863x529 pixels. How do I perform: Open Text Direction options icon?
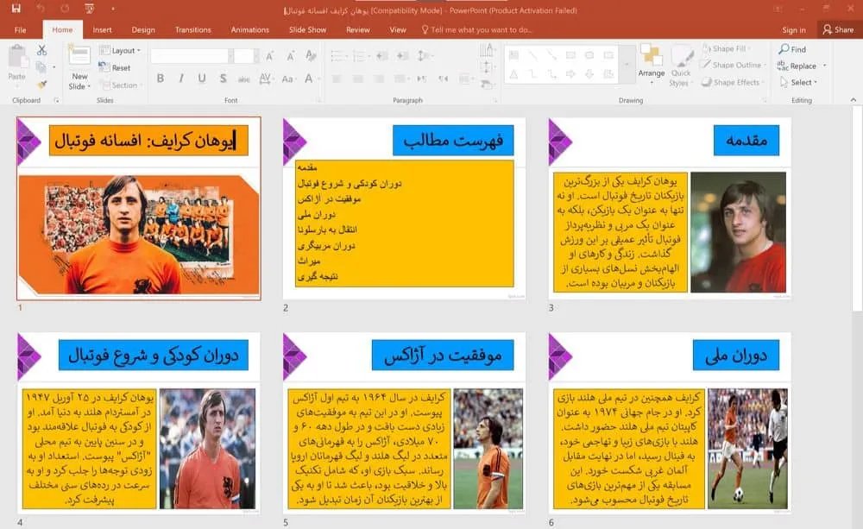(487, 51)
